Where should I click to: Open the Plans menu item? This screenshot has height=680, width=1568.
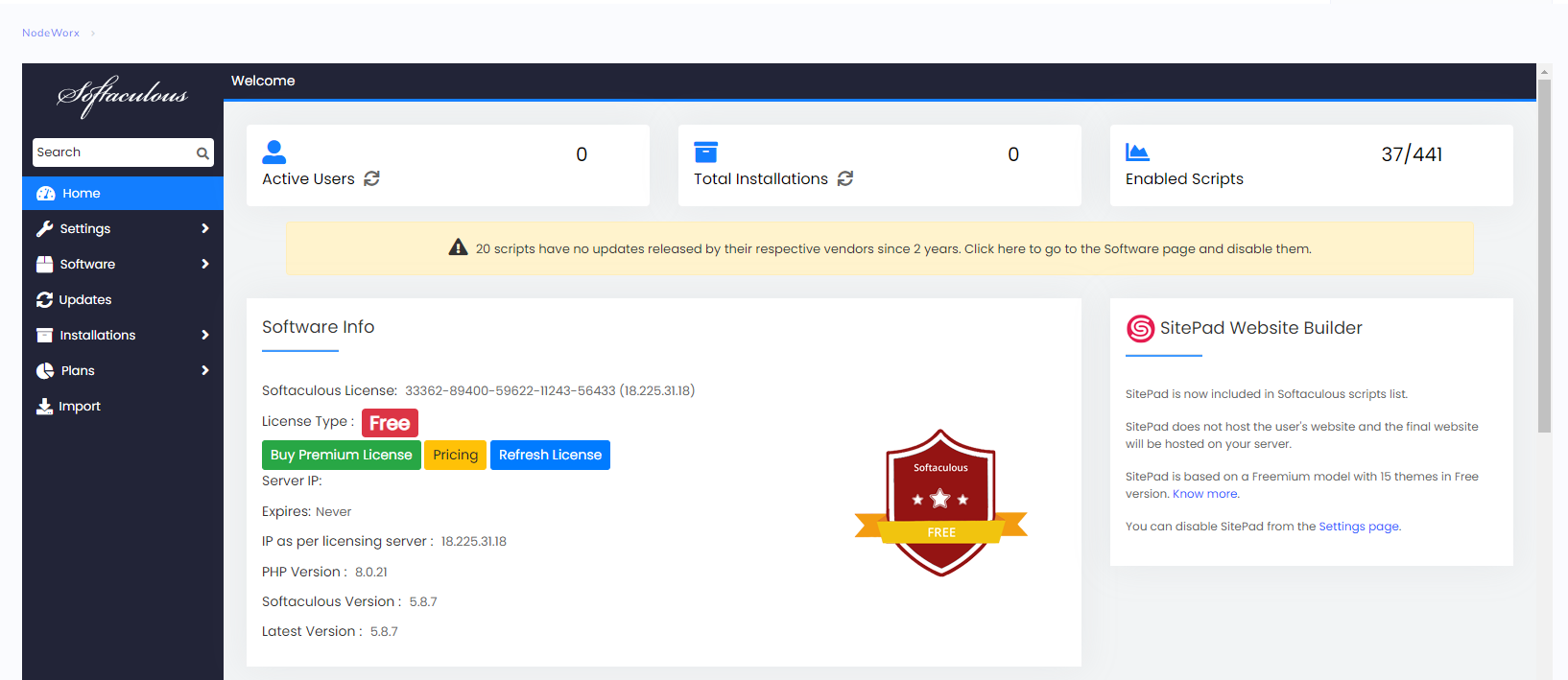(x=123, y=371)
